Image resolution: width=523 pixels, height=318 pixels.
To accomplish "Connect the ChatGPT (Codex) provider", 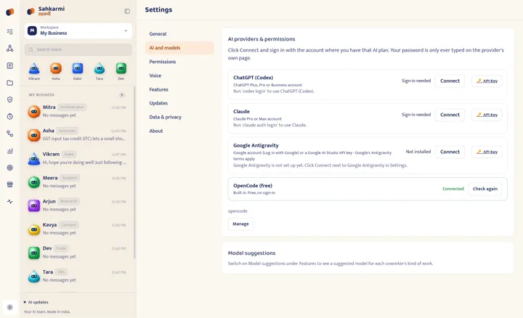I will [x=450, y=81].
